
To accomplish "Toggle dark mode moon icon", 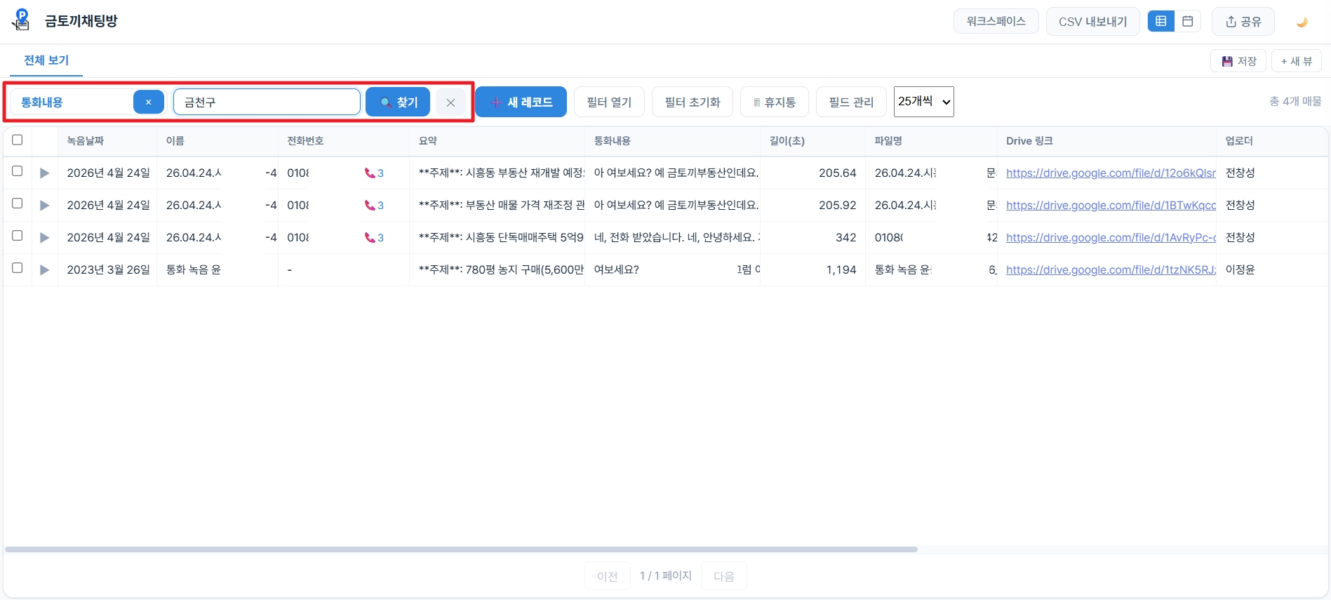I will (1302, 22).
